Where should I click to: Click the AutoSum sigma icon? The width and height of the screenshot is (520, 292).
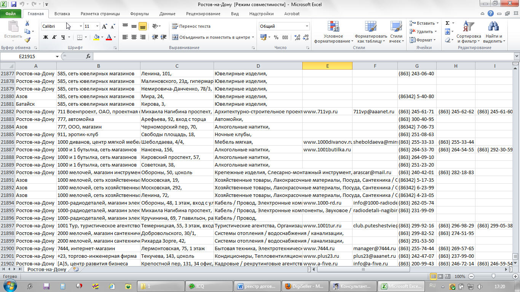[x=447, y=23]
